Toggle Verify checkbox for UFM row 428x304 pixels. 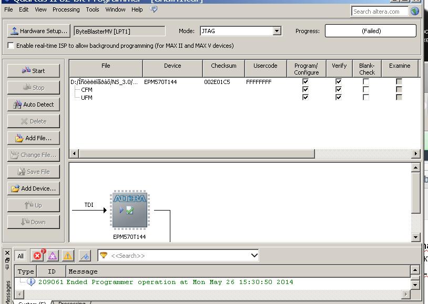tap(339, 97)
